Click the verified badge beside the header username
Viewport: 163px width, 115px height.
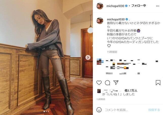(x=126, y=6)
